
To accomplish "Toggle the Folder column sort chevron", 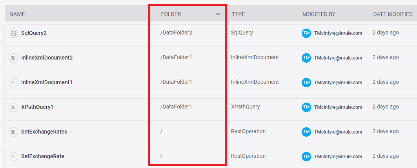I will click(218, 14).
